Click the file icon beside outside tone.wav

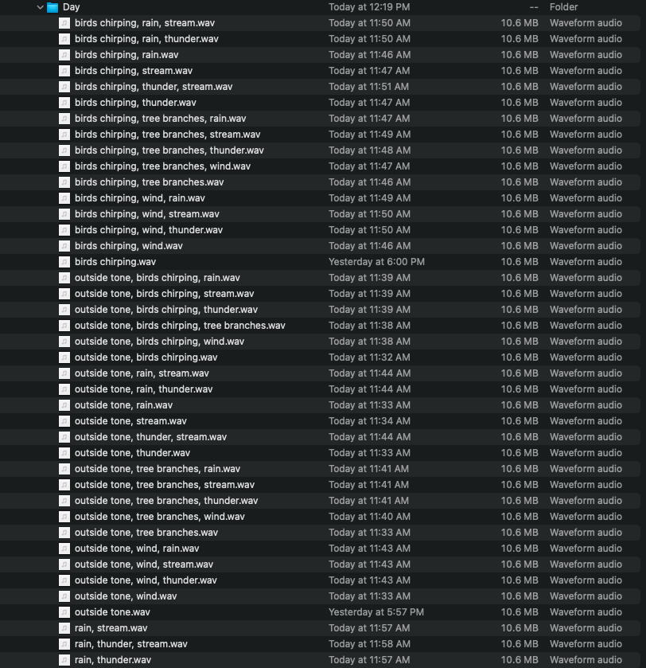click(64, 612)
